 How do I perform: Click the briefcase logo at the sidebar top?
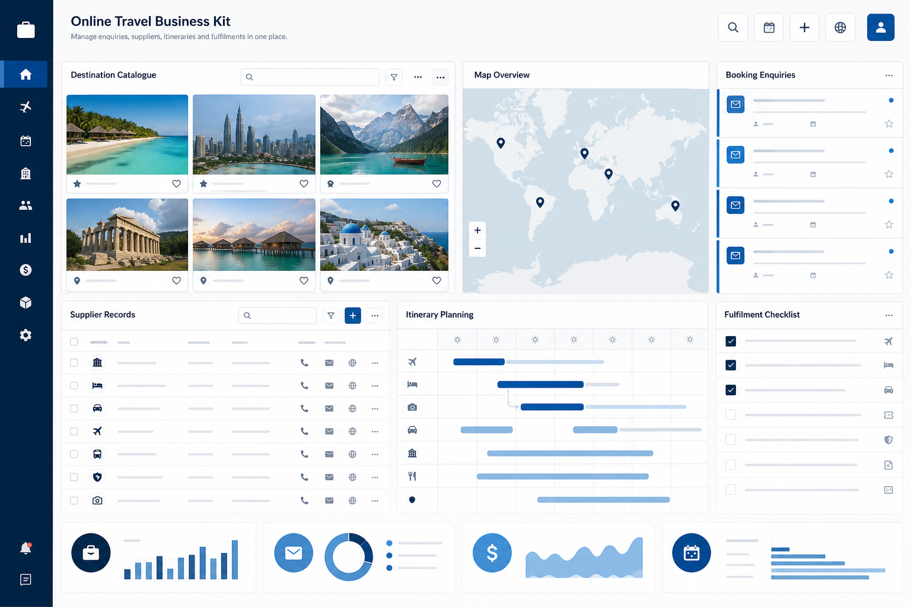point(26,29)
